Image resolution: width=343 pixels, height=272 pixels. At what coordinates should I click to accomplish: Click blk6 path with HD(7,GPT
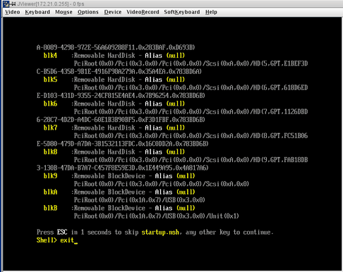191,112
